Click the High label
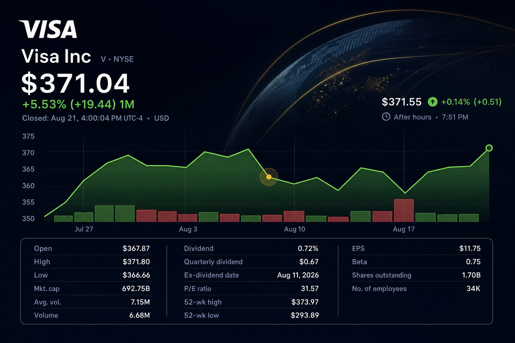Image resolution: width=515 pixels, height=343 pixels. pyautogui.click(x=42, y=262)
